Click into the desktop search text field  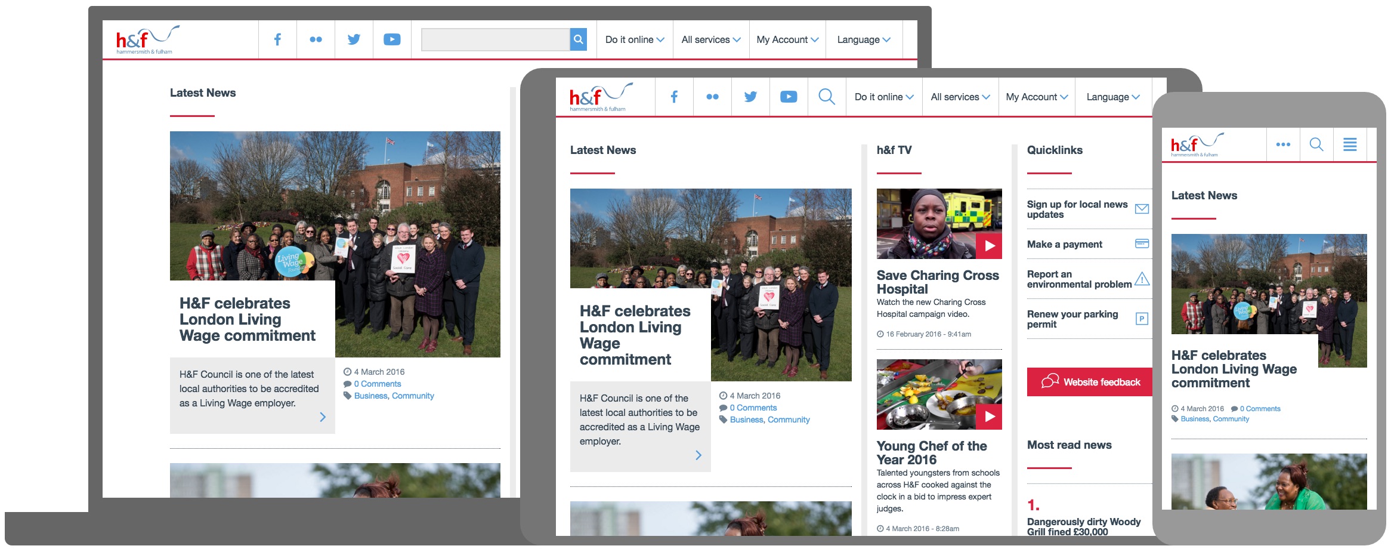(x=496, y=39)
